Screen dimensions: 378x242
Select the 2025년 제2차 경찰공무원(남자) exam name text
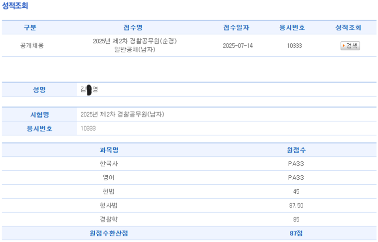pos(122,115)
